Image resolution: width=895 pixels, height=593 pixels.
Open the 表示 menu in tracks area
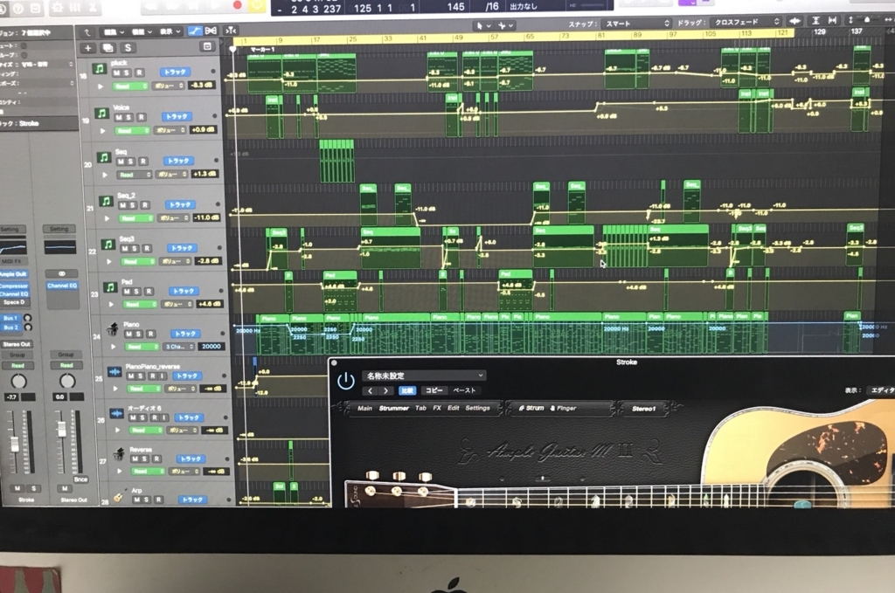[170, 31]
